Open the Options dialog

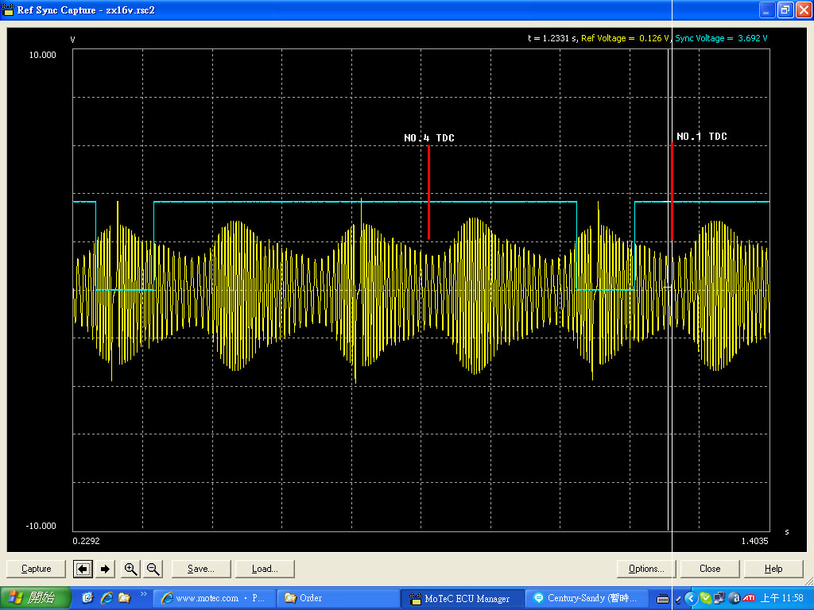coord(646,569)
